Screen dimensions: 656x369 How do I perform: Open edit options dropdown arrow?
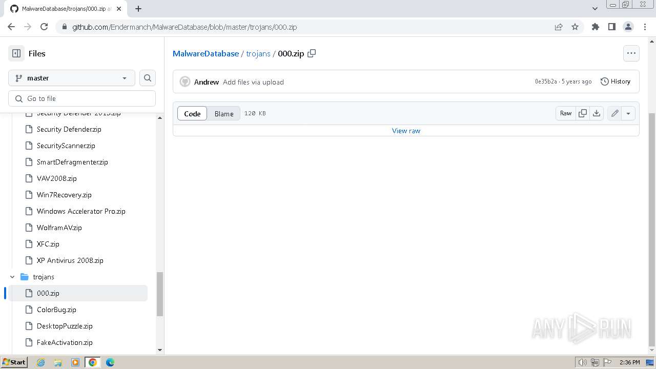point(628,113)
